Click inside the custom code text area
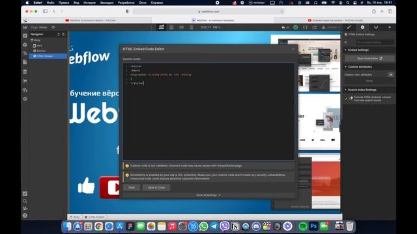This screenshot has width=417, height=234. coord(208,111)
